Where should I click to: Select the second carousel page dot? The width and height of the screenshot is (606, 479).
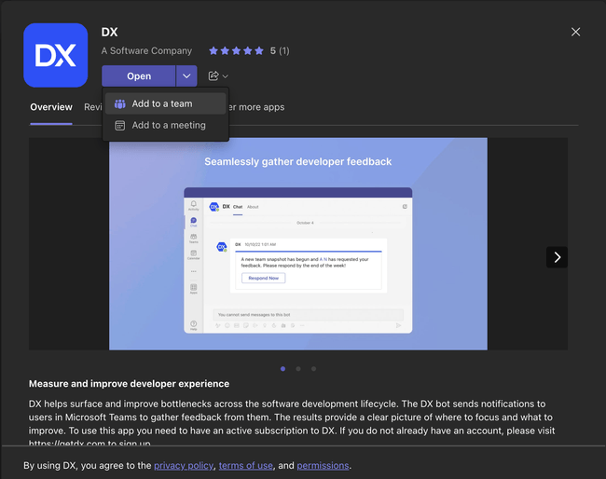pos(298,369)
